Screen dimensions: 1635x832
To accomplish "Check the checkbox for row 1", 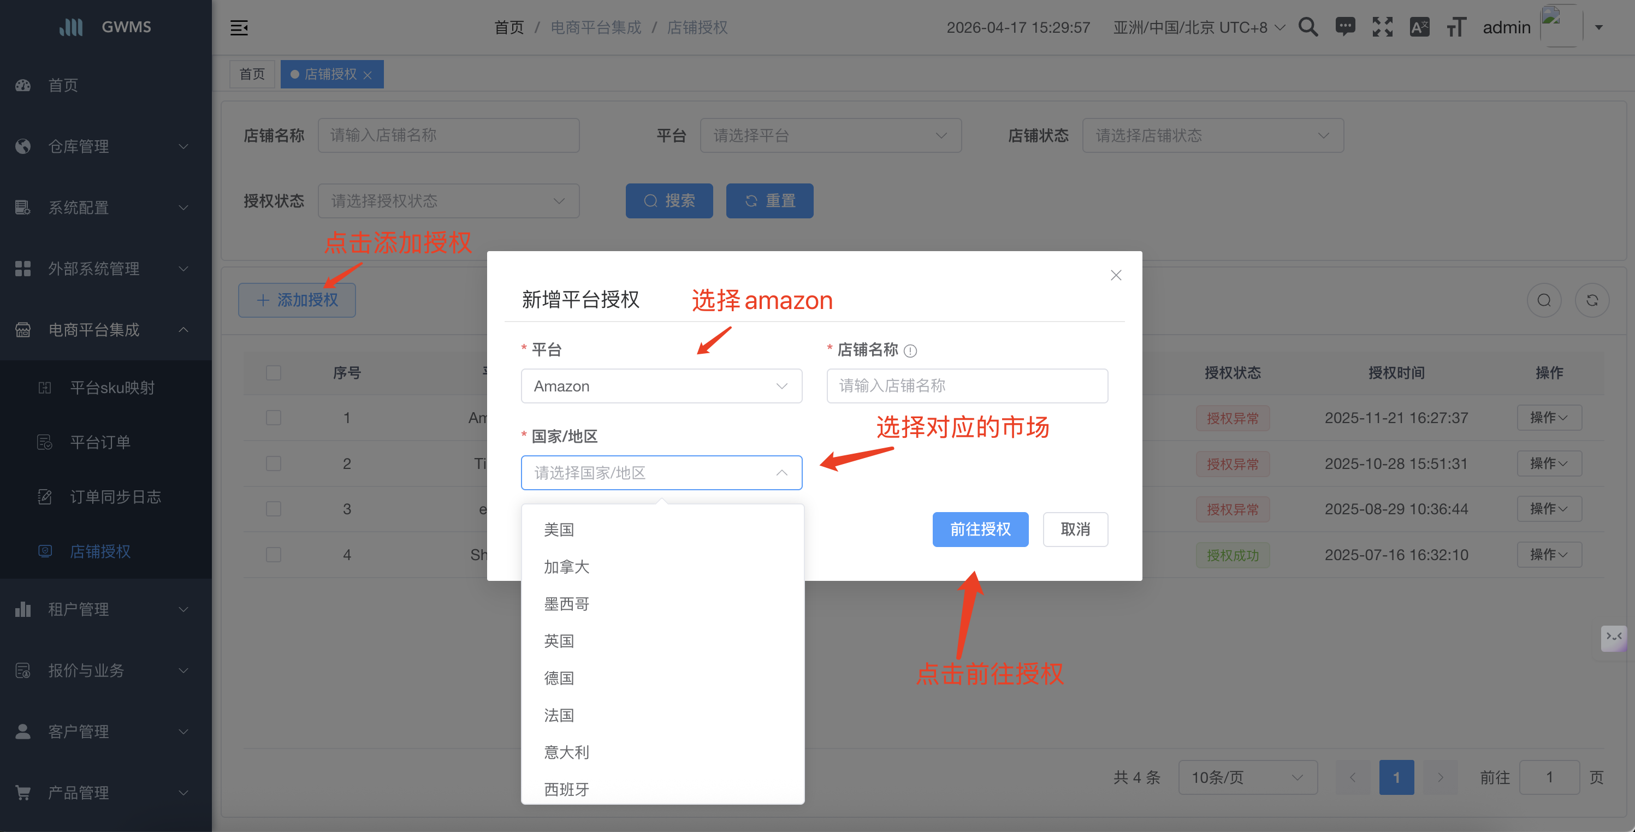I will coord(274,418).
